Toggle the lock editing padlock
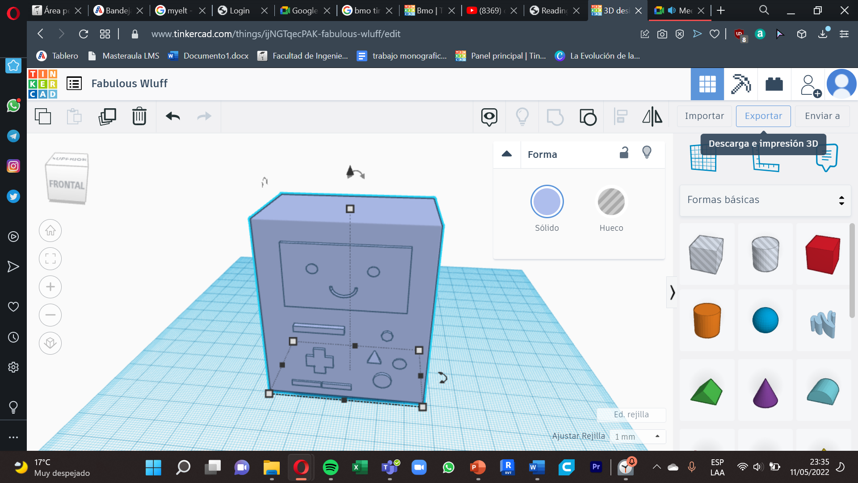Image resolution: width=858 pixels, height=483 pixels. [624, 153]
